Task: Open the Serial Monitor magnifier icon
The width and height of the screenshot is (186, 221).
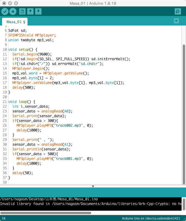Action: tap(178, 12)
